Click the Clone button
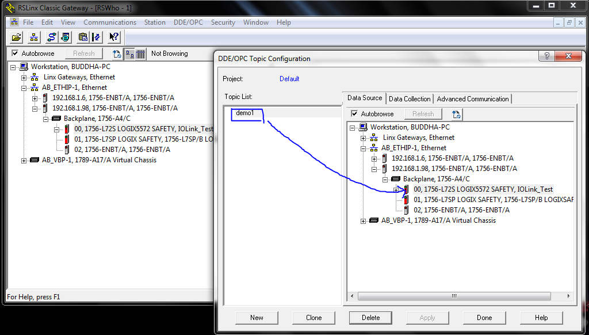This screenshot has width=589, height=335. [313, 318]
